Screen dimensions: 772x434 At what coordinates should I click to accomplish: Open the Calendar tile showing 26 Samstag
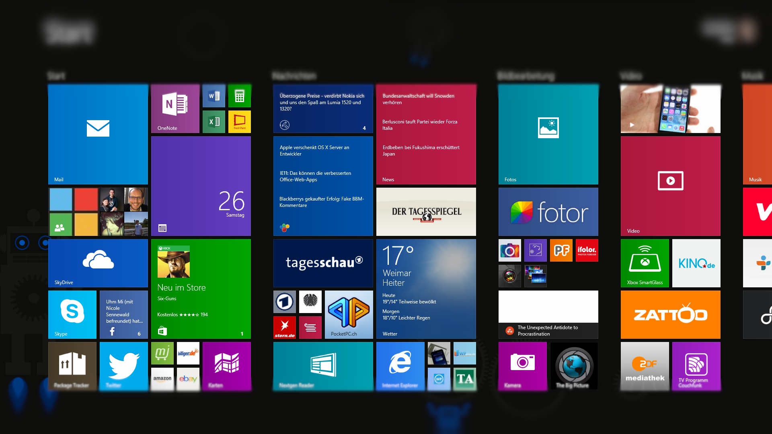point(201,186)
